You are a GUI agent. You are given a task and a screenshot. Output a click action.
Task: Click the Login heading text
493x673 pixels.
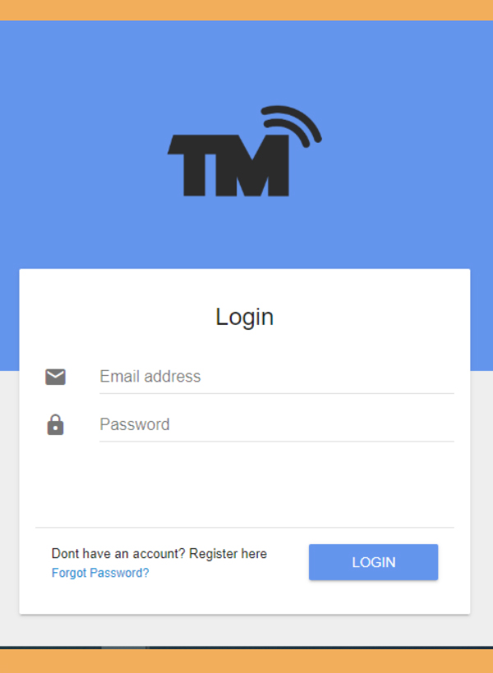coord(245,317)
